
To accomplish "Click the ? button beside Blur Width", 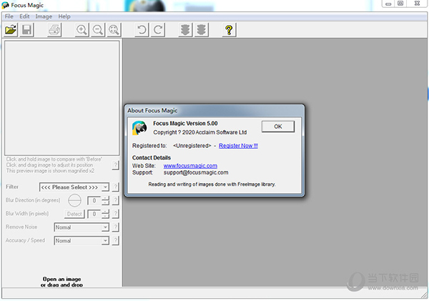I will pyautogui.click(x=115, y=214).
